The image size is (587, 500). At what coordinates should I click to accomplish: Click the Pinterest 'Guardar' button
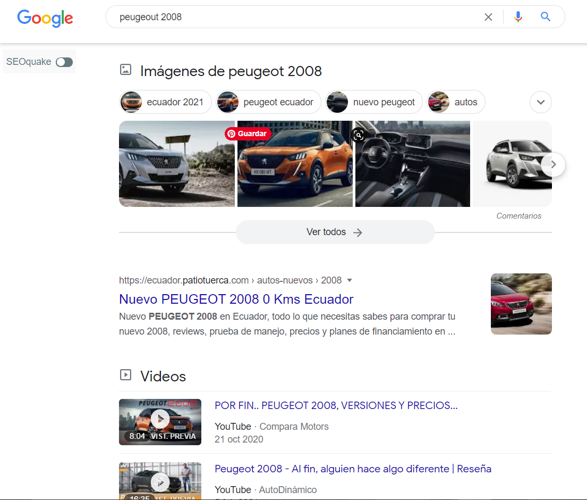[248, 134]
